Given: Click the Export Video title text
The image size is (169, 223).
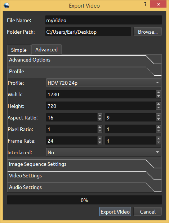Looking at the screenshot, I should 84,6.
